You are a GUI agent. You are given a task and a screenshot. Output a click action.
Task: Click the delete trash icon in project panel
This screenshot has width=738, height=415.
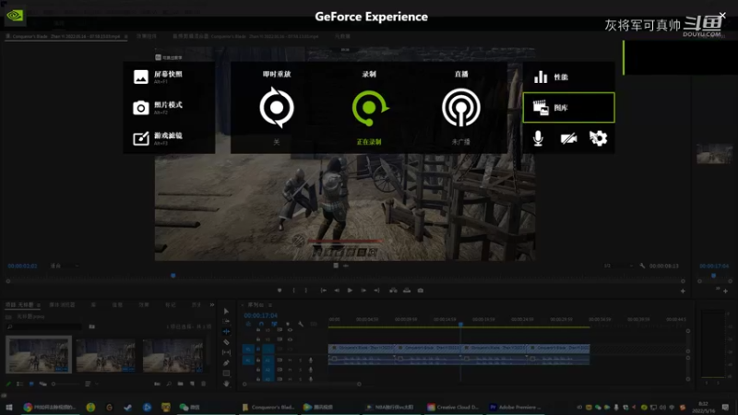203,384
